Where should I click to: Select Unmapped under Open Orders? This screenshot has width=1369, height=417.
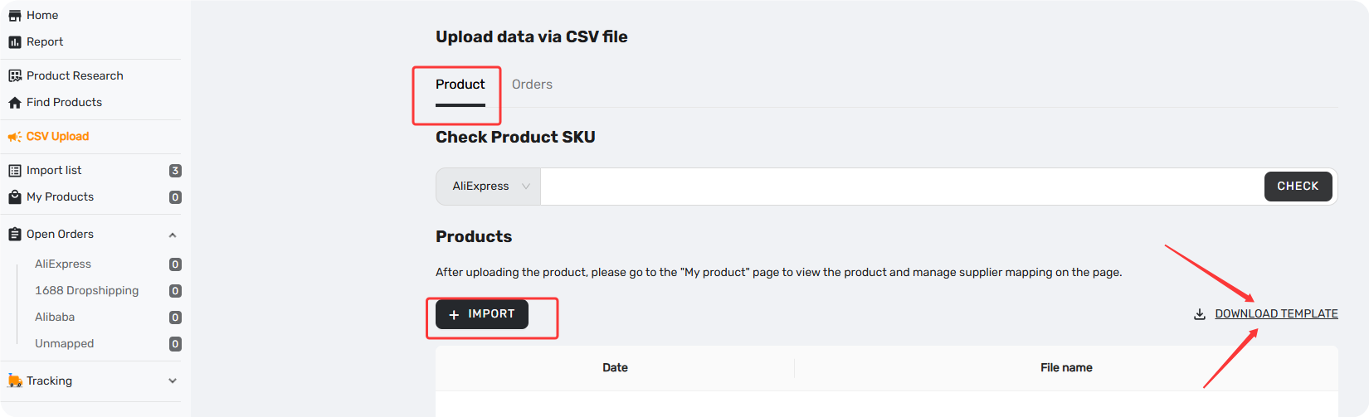coord(65,344)
